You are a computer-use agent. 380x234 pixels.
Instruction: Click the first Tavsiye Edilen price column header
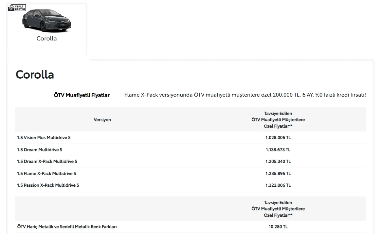click(x=278, y=120)
